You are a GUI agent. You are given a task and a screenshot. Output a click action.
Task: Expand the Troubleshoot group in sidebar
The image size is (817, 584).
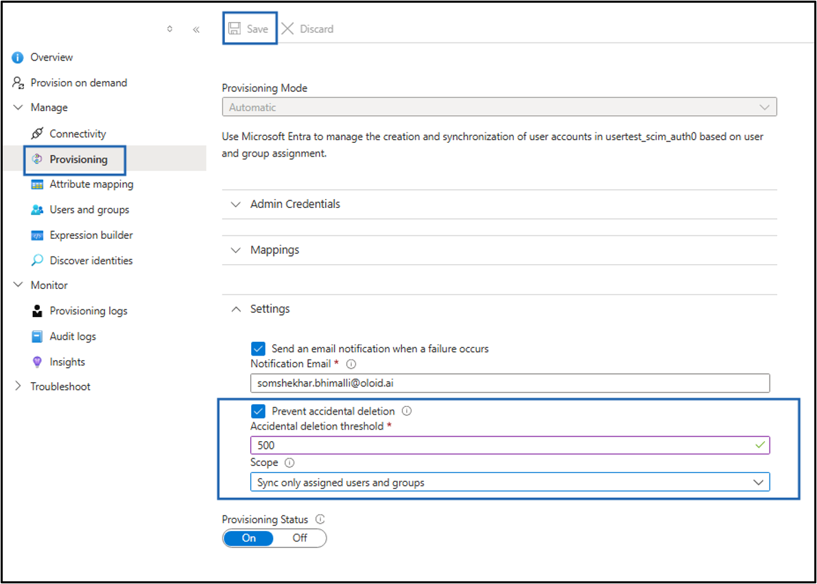pos(19,386)
